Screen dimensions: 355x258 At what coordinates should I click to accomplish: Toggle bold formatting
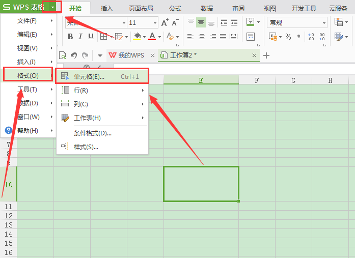pos(70,37)
